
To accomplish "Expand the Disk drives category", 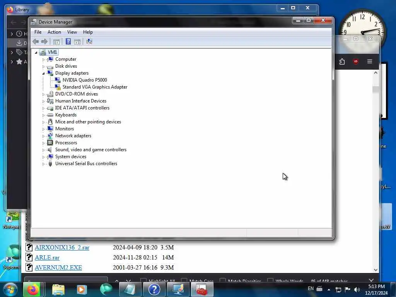I will click(43, 67).
